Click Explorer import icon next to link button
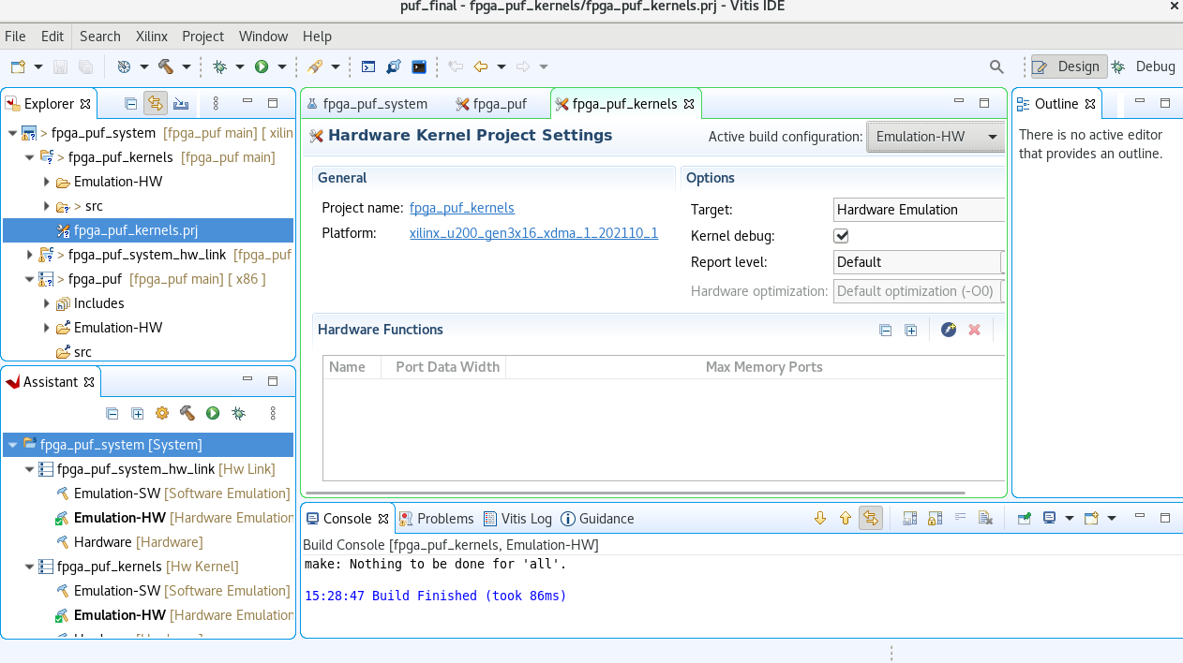The height and width of the screenshot is (663, 1183). point(181,103)
